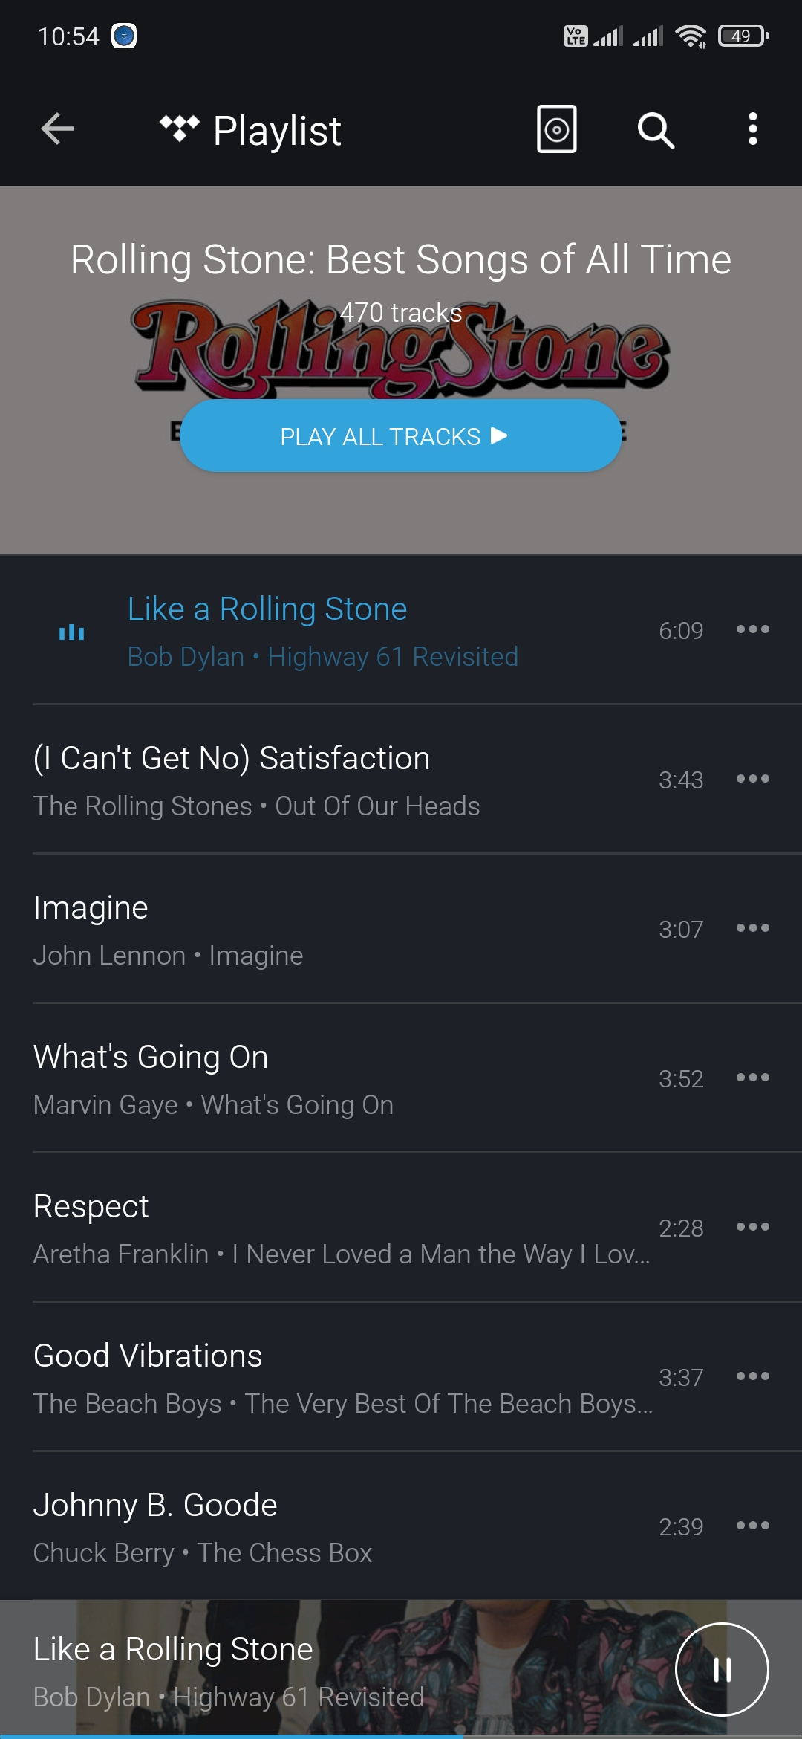Open options for Johnny B. Goode
Screen dimensions: 802x1739
(752, 1526)
